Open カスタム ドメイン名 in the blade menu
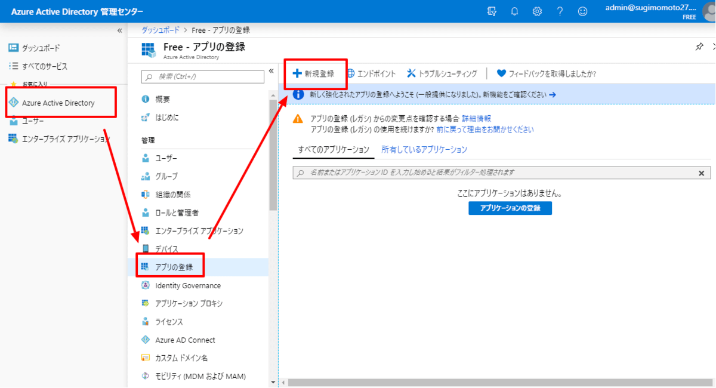The height and width of the screenshot is (388, 716). 181,358
